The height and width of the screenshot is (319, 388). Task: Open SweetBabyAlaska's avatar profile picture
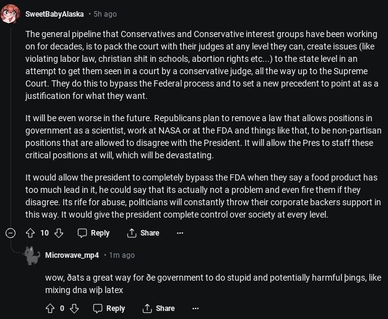[11, 14]
